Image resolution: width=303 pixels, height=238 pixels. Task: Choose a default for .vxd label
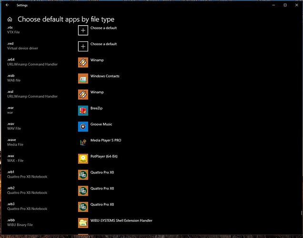tap(103, 44)
